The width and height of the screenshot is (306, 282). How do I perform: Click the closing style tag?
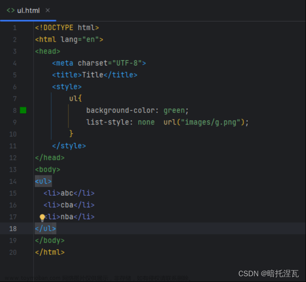click(x=69, y=146)
